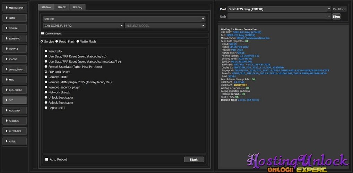Open the HUAWEI sidebar category
The height and width of the screenshot is (173, 353).
tap(15, 49)
